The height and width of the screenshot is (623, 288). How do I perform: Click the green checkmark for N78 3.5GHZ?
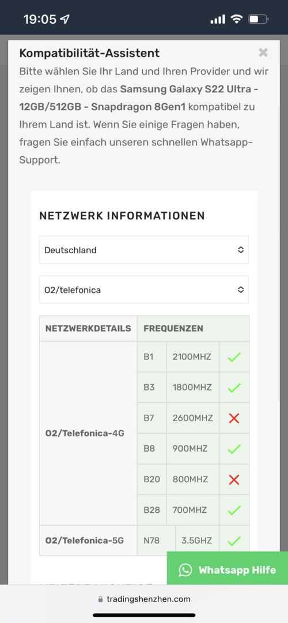234,541
